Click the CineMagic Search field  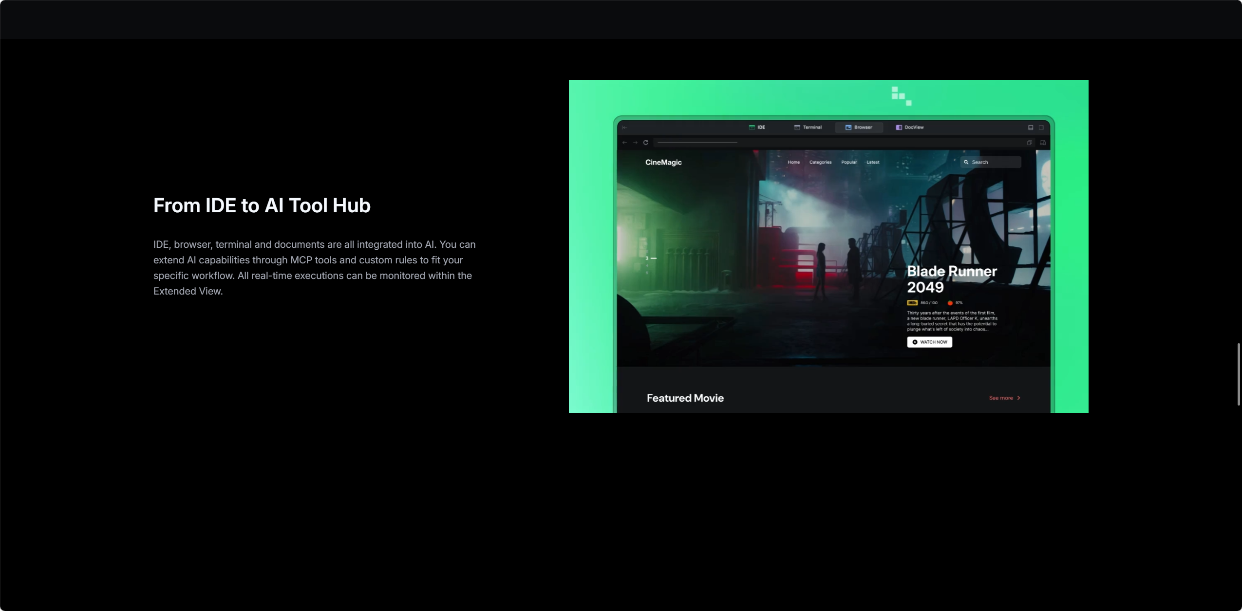[991, 162]
